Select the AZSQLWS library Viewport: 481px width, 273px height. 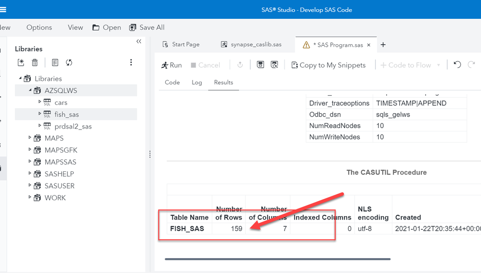click(x=61, y=91)
